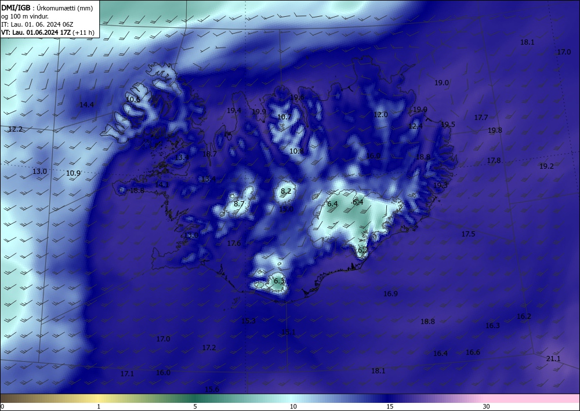The width and height of the screenshot is (580, 411).
Task: Click the 19.2 value on the map
Action: pyautogui.click(x=546, y=166)
